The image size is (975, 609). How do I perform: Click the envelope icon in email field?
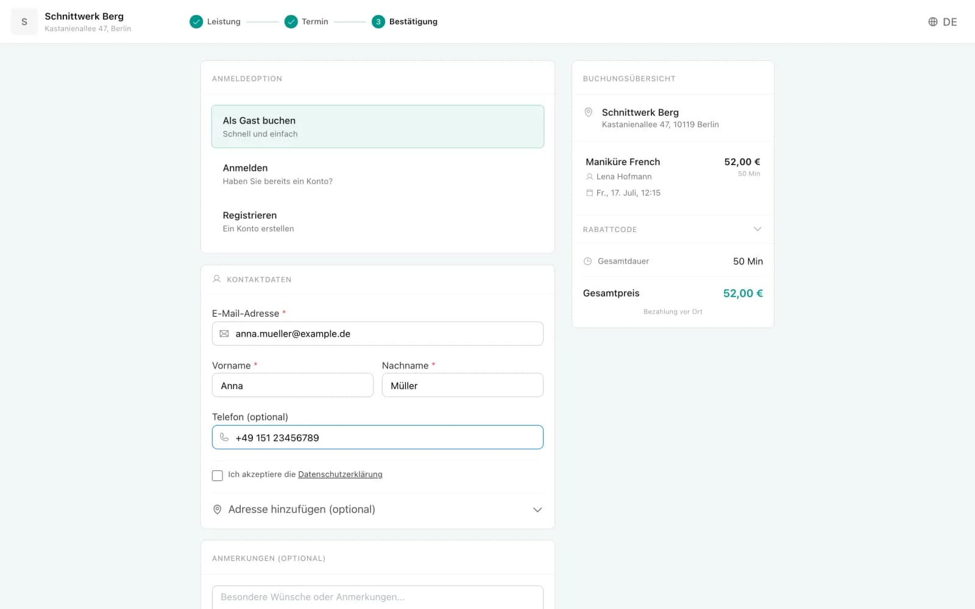(x=224, y=334)
